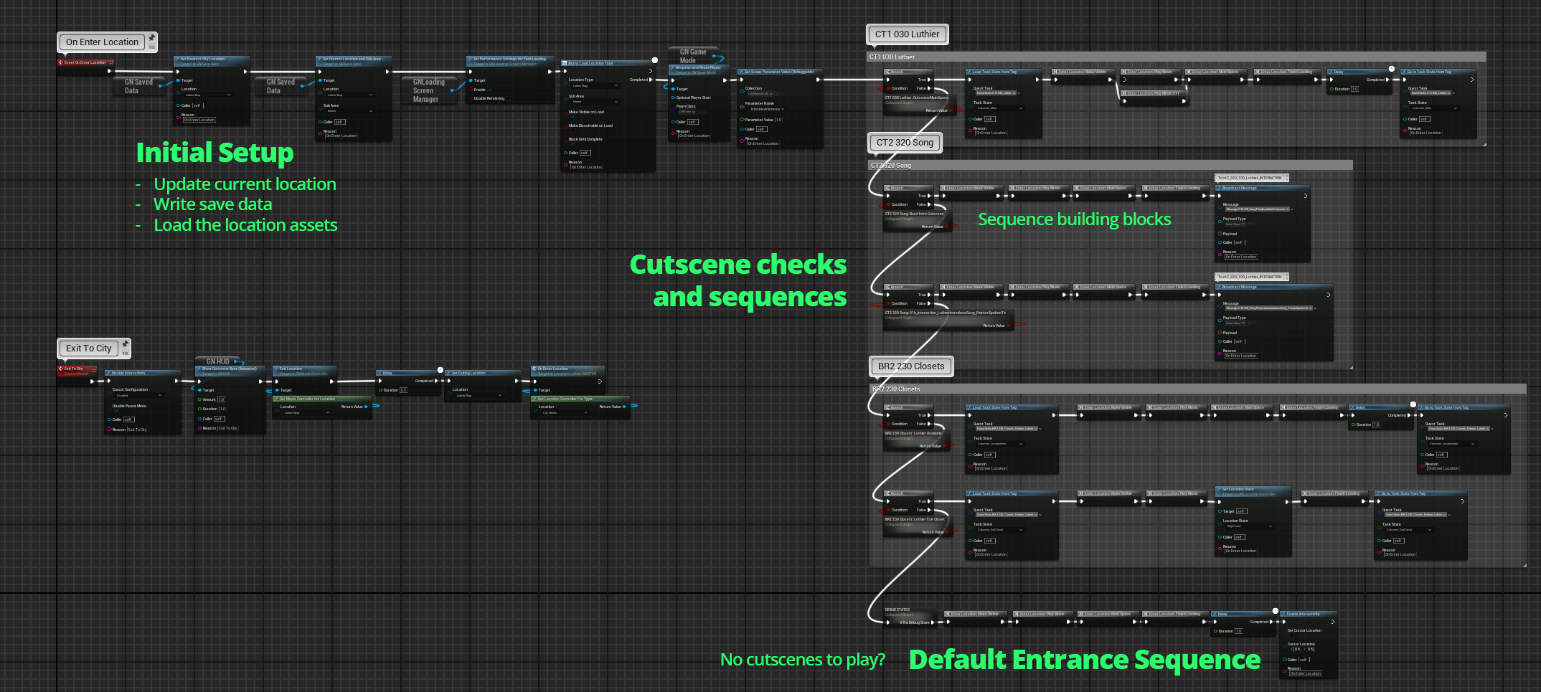The height and width of the screenshot is (692, 1541).
Task: Click the Event On Enter Location delegate pin
Action: [111, 62]
